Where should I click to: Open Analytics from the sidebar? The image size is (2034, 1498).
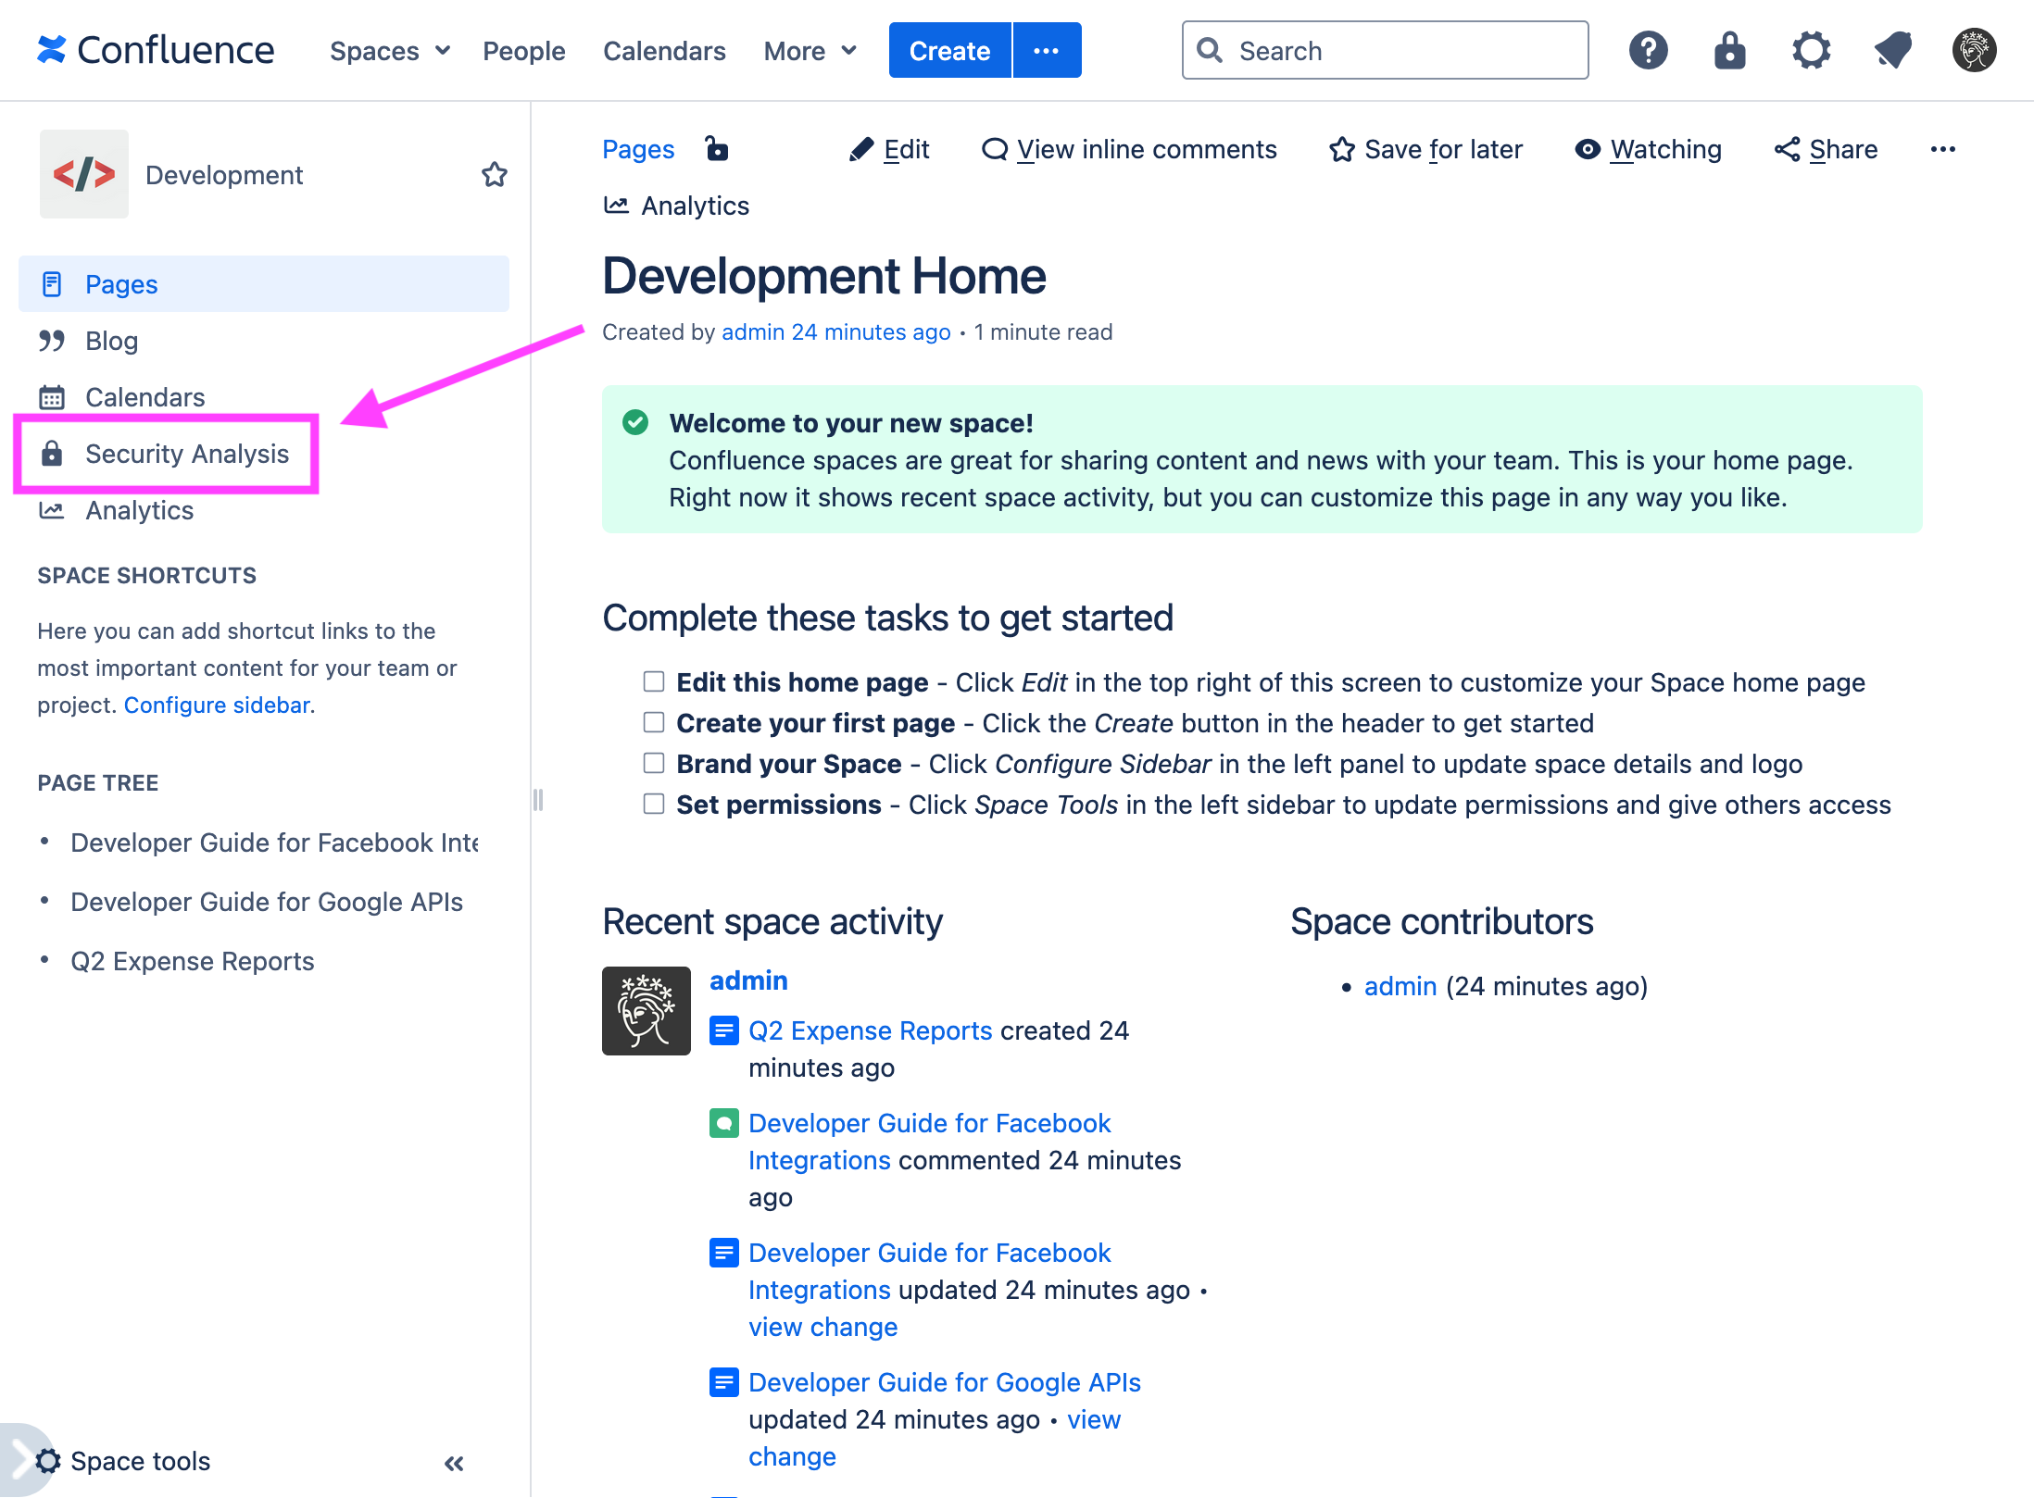[139, 510]
